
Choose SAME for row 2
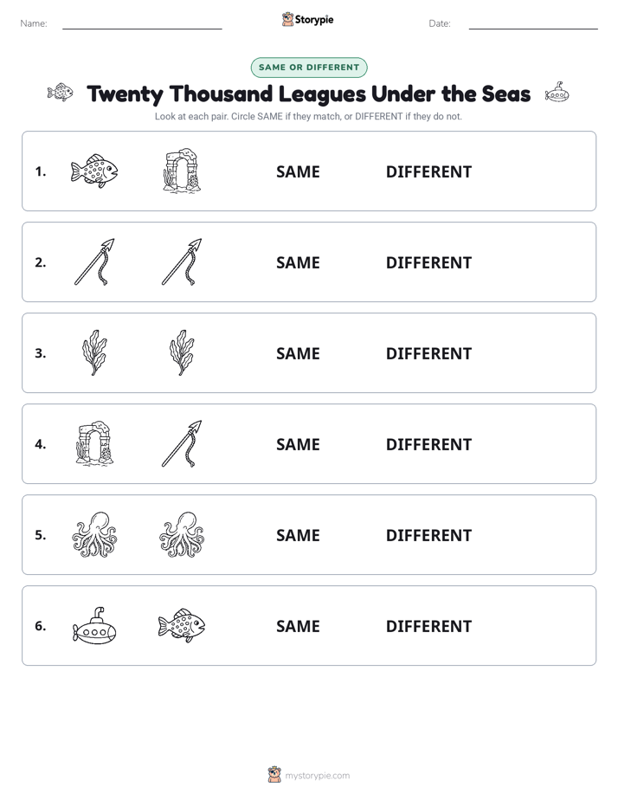(x=298, y=262)
